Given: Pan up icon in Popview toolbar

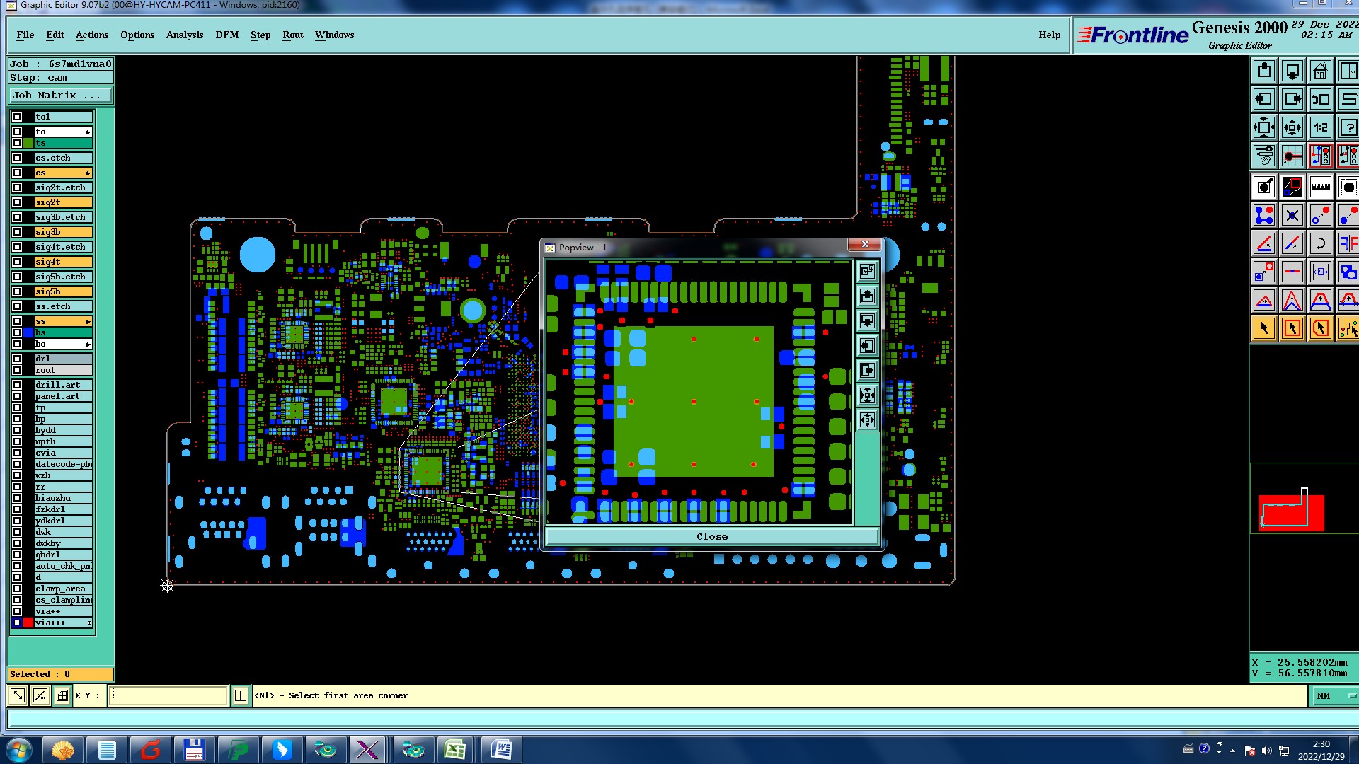Looking at the screenshot, I should (x=867, y=296).
